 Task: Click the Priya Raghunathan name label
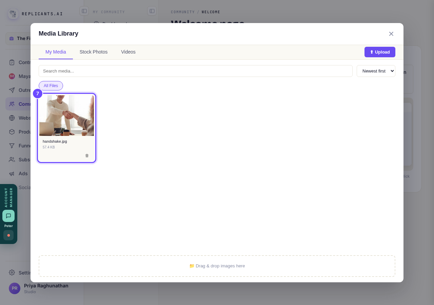(46, 286)
